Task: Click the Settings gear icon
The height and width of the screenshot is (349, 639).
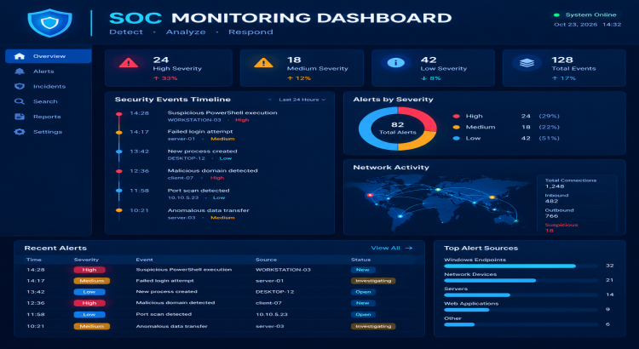Action: click(19, 132)
